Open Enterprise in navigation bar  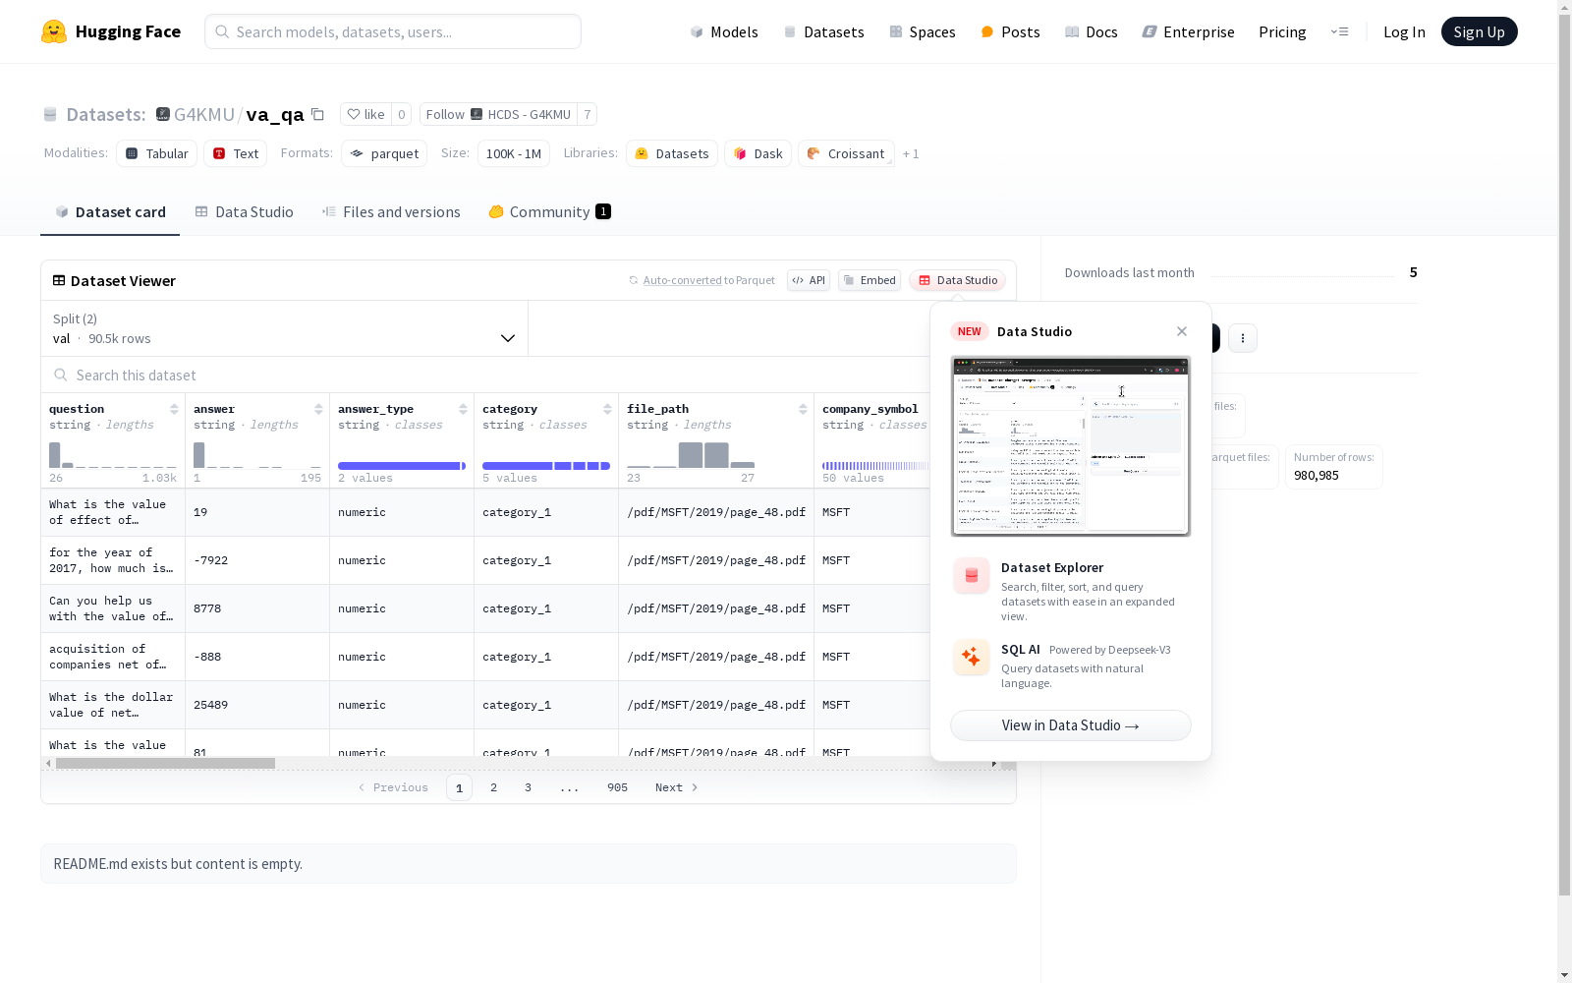(1188, 31)
